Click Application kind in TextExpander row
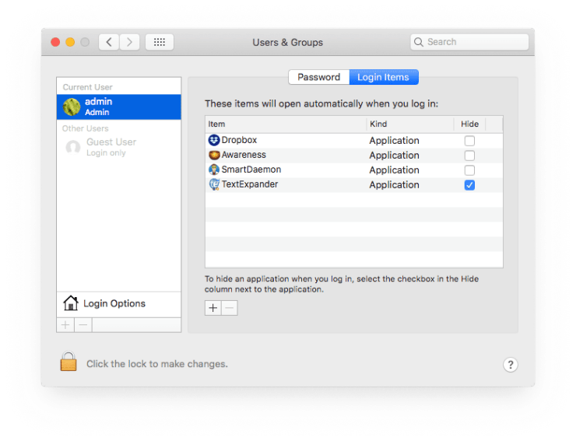This screenshot has height=441, width=576. coord(394,184)
